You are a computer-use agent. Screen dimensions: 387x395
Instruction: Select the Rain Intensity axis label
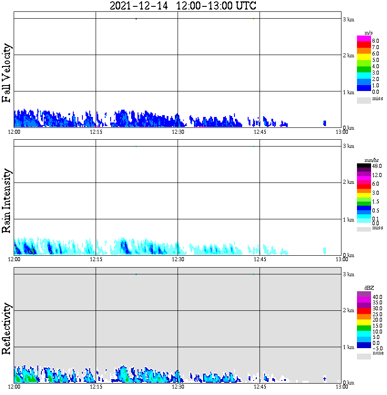(6, 201)
